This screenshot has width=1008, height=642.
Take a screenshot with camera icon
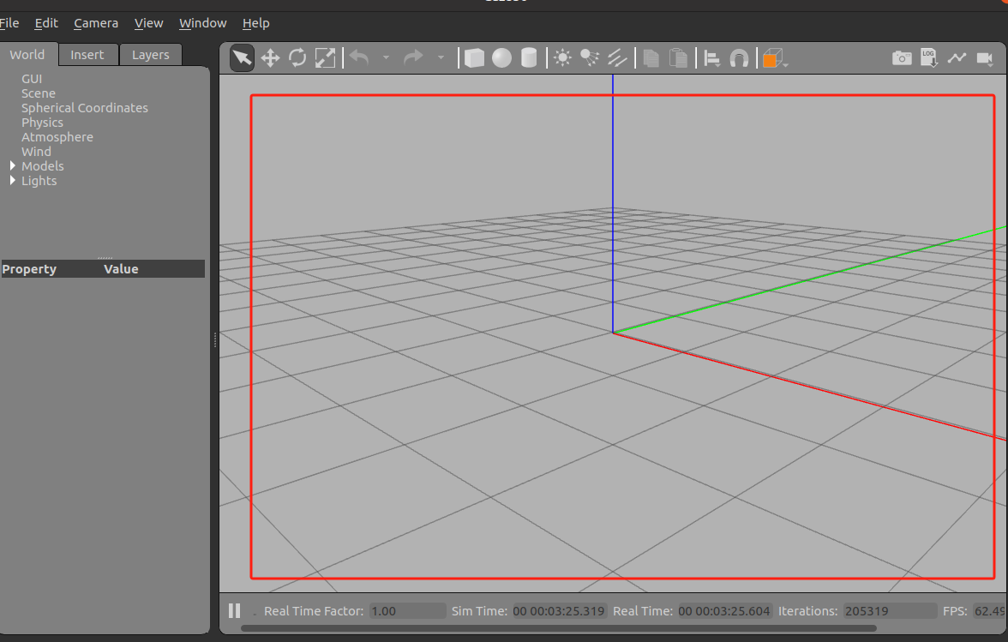click(x=902, y=58)
